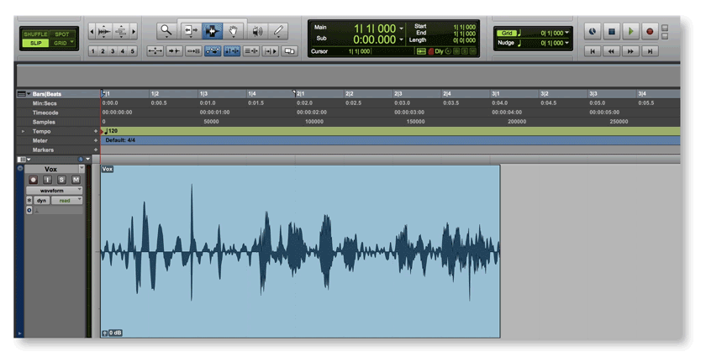Switch to Shuffle edit mode

click(x=35, y=34)
